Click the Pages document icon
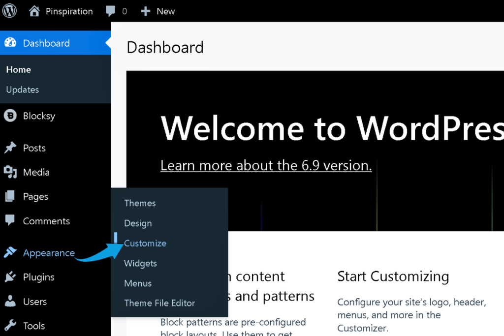 coord(11,196)
